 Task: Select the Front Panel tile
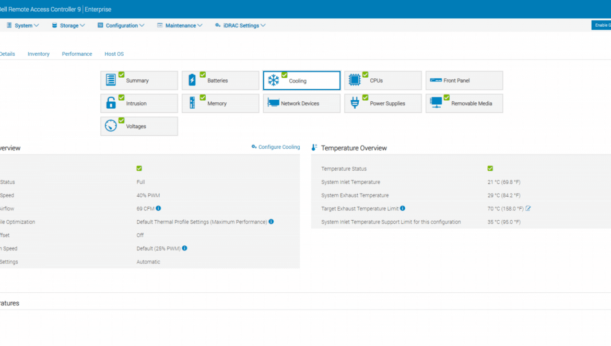464,80
